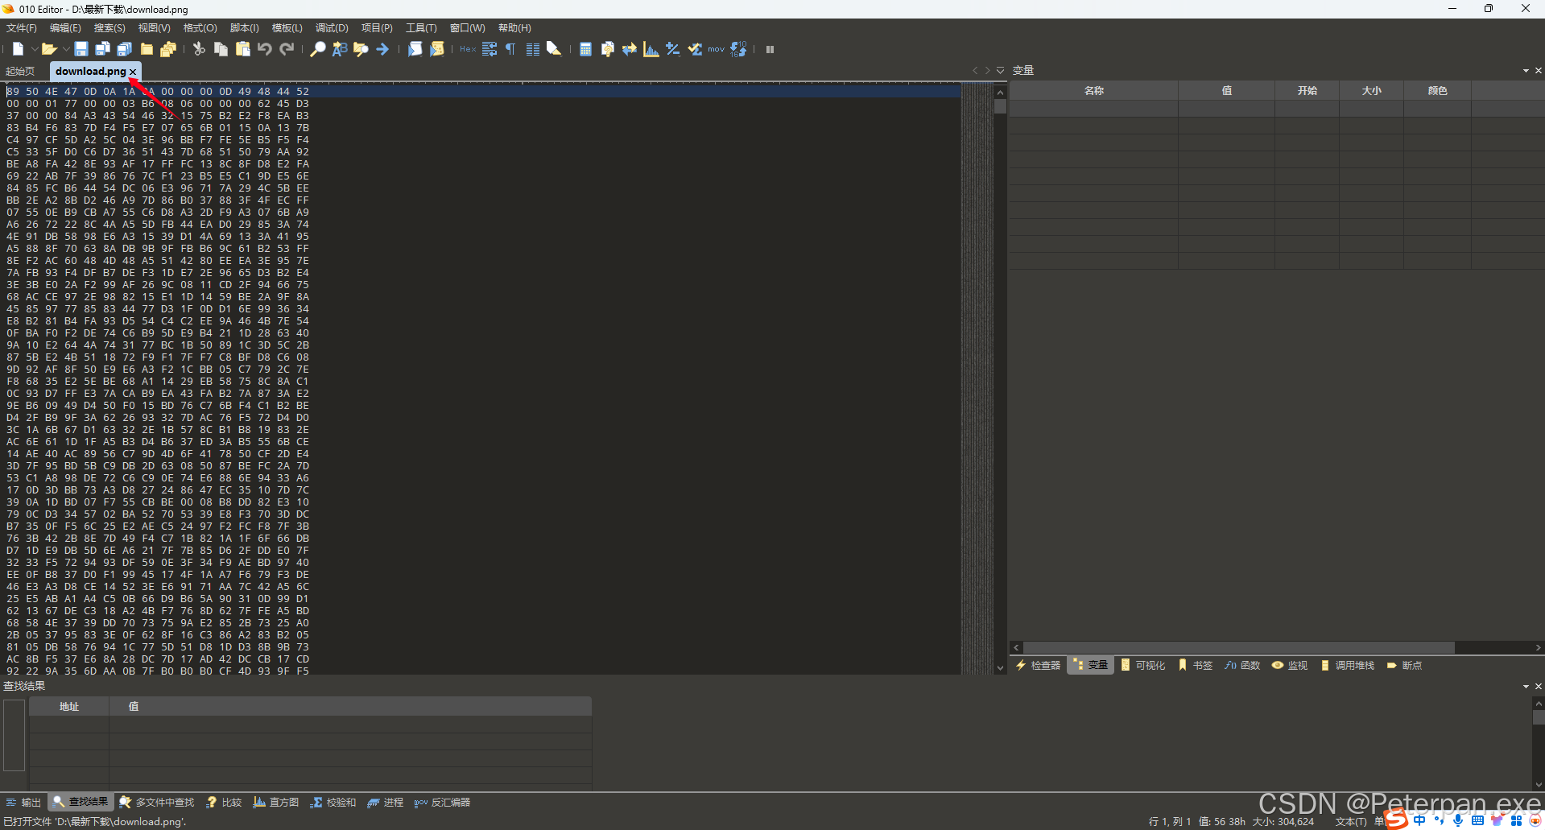1545x830 pixels.
Task: Toggle line wrap toolbar icon
Action: click(x=490, y=49)
